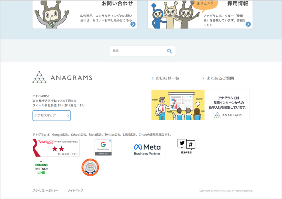Image resolution: width=282 pixels, height=199 pixels.
Task: Click the Twitter certified agency badge
Action: 186,146
